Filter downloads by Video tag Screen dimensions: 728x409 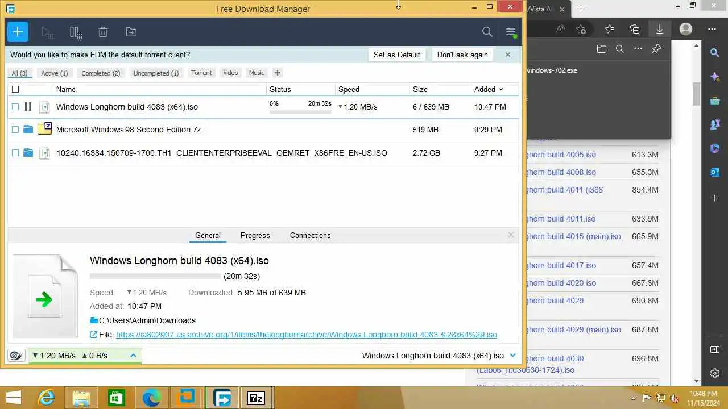[230, 73]
